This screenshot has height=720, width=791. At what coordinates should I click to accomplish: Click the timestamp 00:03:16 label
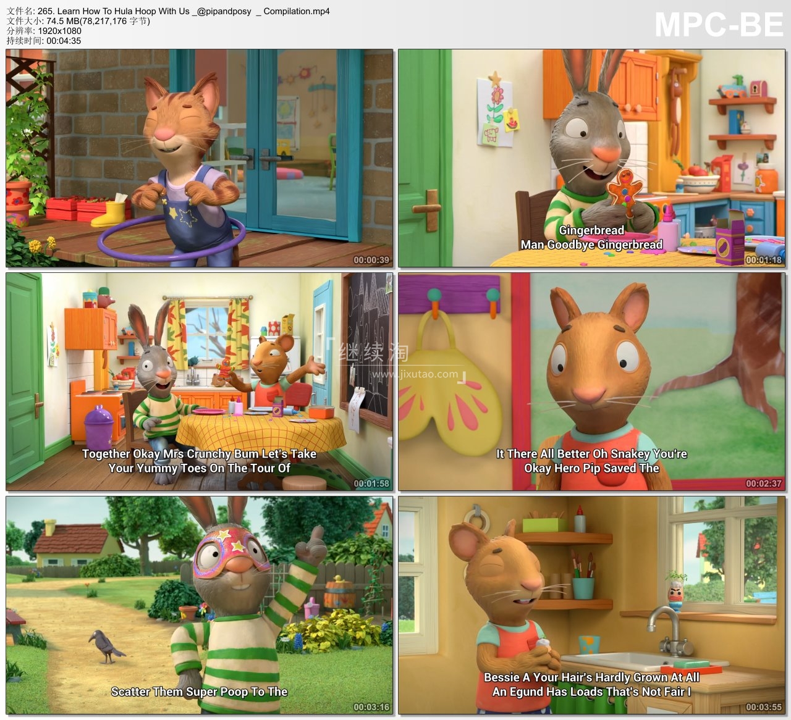[x=371, y=707]
